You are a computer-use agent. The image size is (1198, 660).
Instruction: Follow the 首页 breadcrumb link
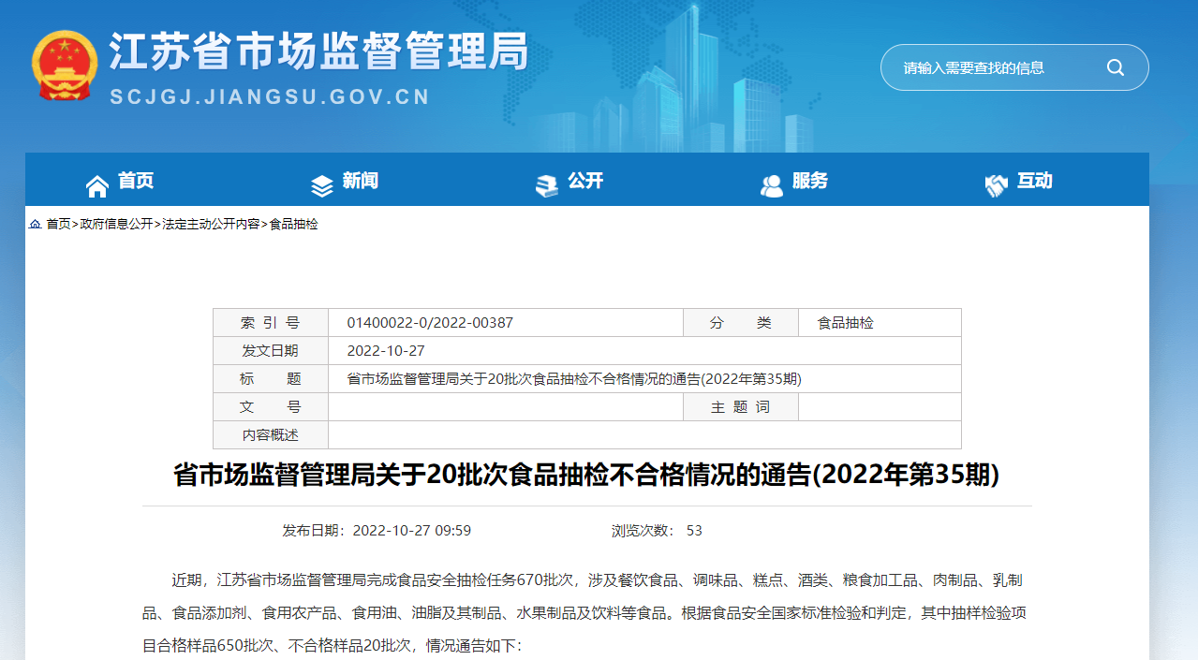pos(59,225)
